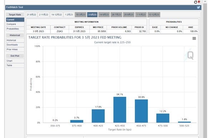Click the 375-400 bar showing 3.7%
Screen dimensions: 223x138
coord(76,121)
